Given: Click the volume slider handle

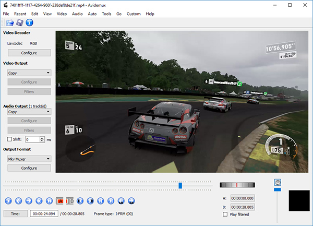Looking at the screenshot, I should pos(278,189).
